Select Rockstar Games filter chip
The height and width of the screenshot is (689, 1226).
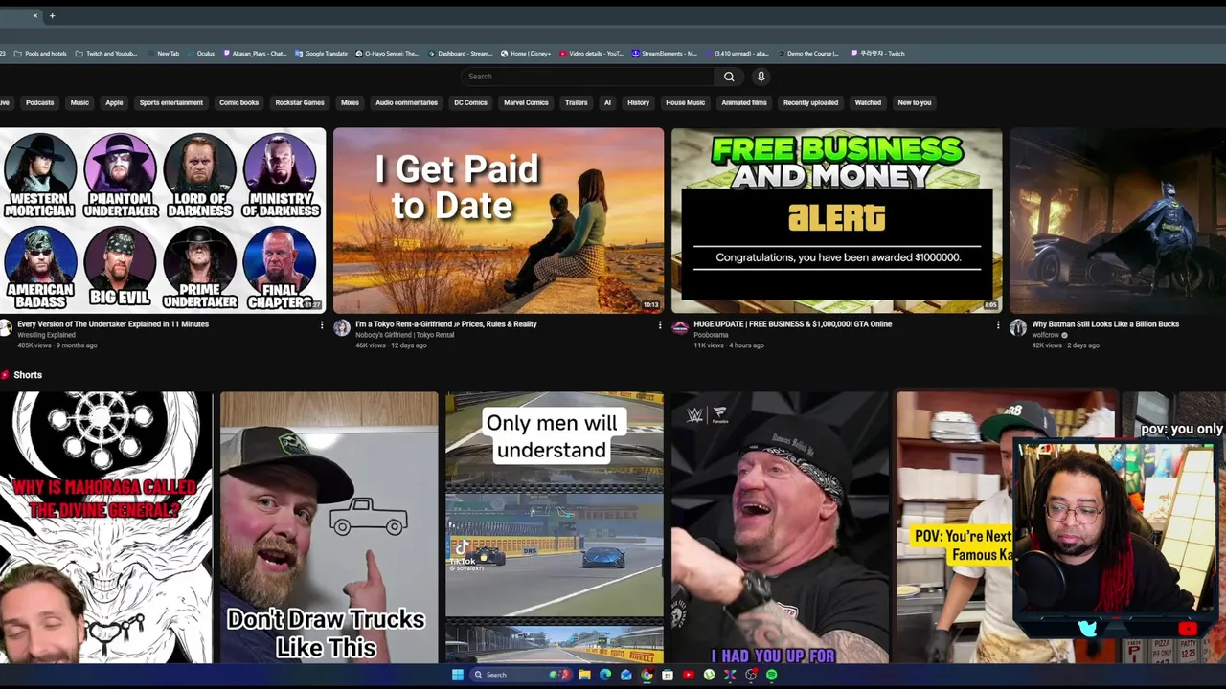pos(300,102)
